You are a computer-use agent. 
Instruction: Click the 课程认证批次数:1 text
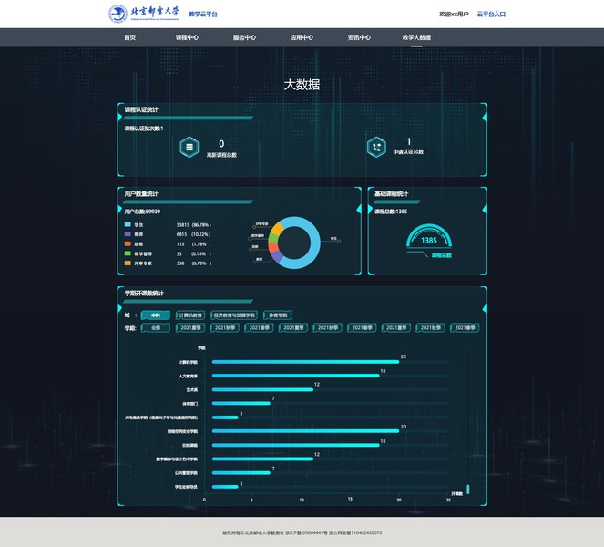[144, 129]
